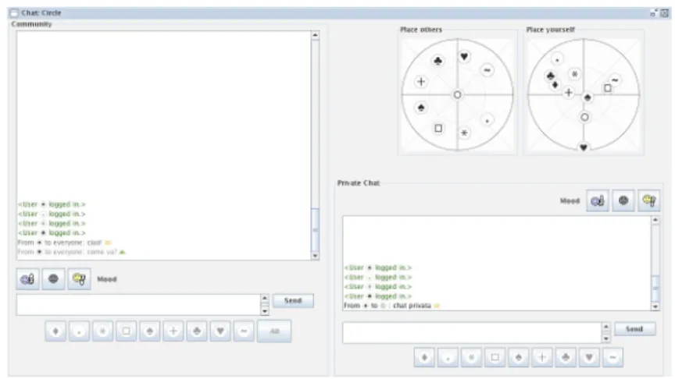This screenshot has height=379, width=675.
Task: Select the club token in Place others
Action: (437, 61)
